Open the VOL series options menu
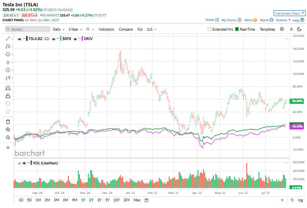307x208 pixels. coord(29,162)
